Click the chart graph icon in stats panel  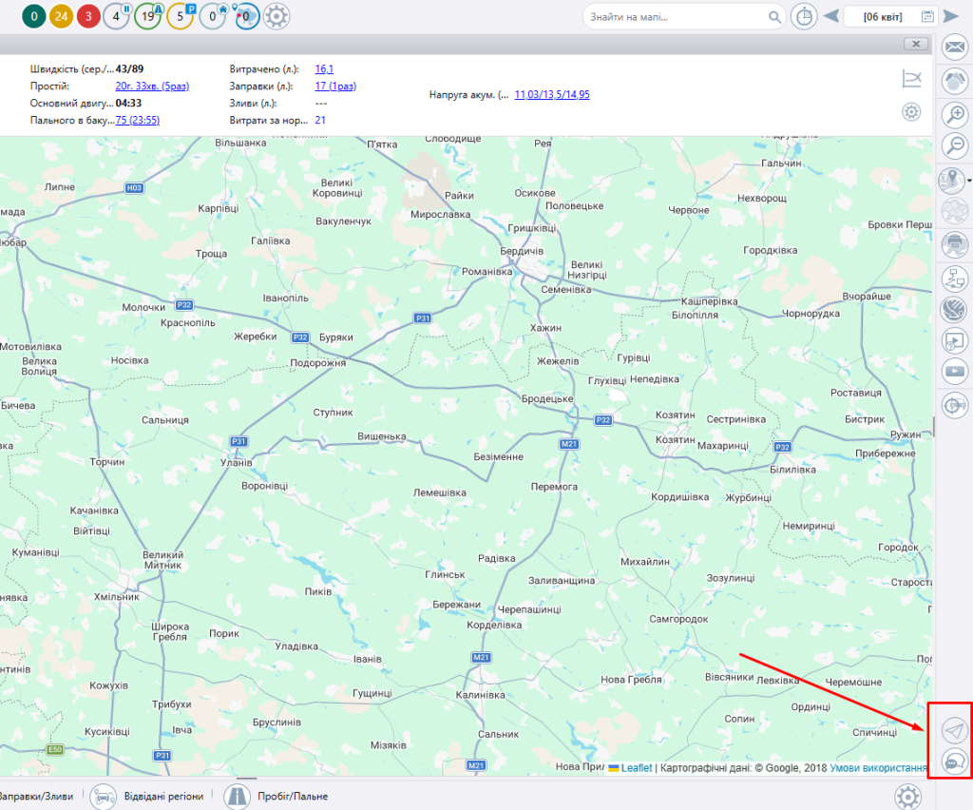point(911,79)
